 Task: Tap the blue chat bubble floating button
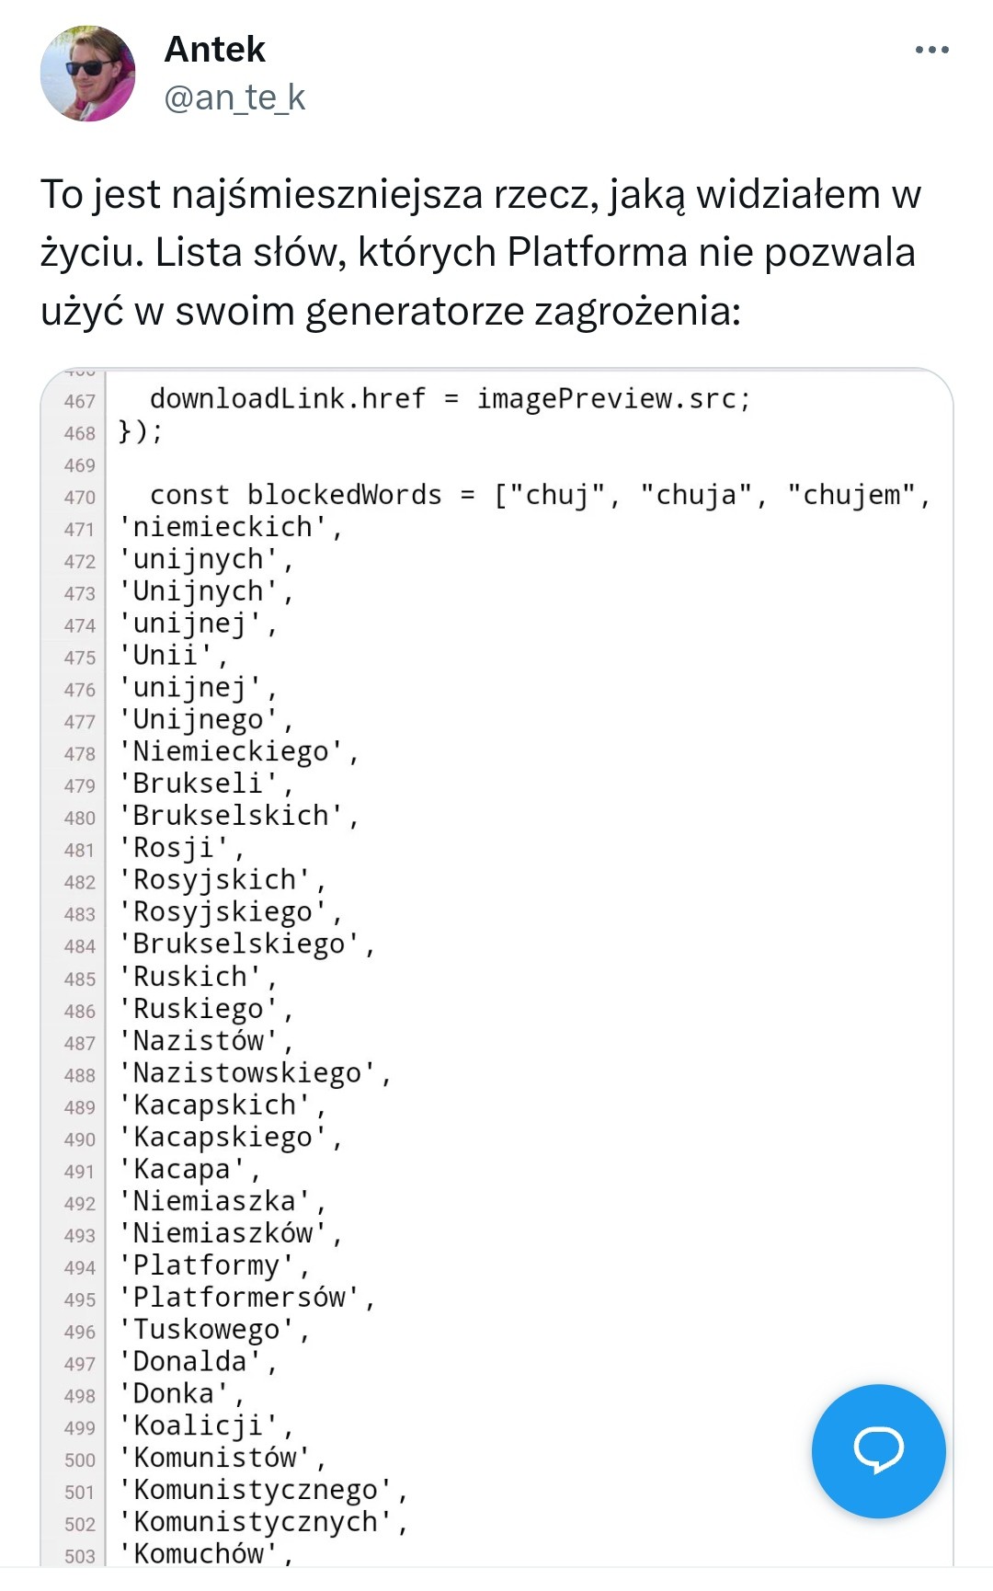pyautogui.click(x=878, y=1451)
